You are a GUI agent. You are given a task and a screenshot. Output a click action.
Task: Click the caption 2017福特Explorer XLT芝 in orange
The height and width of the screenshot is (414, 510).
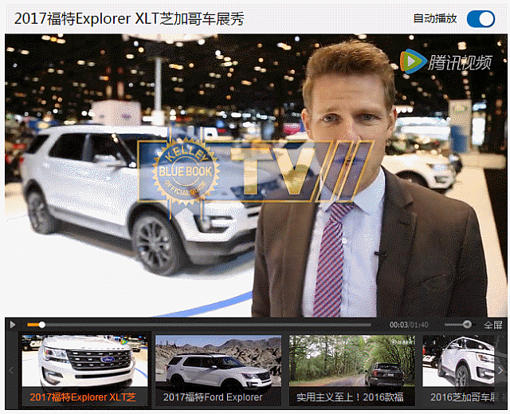83,397
